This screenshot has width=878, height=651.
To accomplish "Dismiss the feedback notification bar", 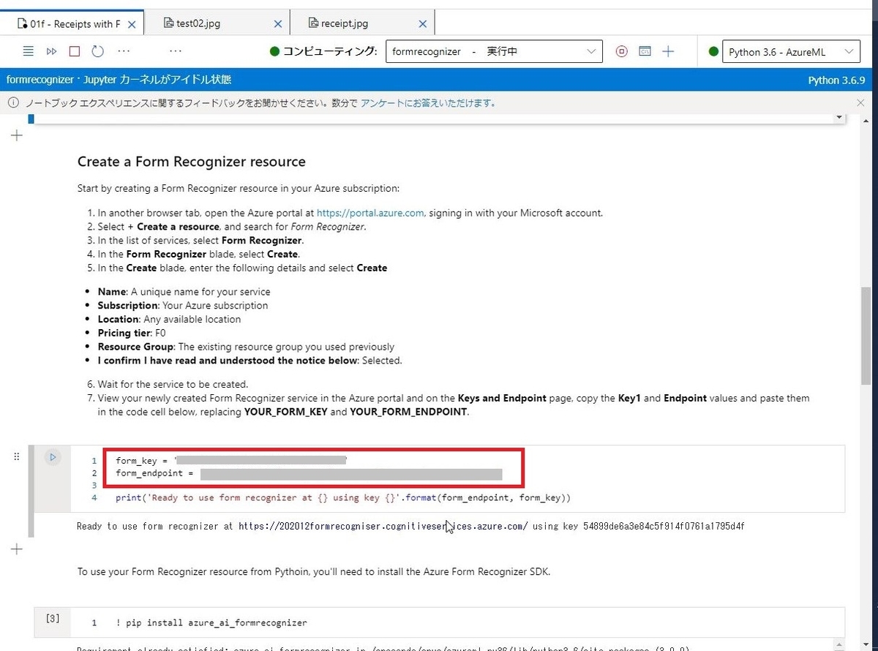I will [x=860, y=103].
